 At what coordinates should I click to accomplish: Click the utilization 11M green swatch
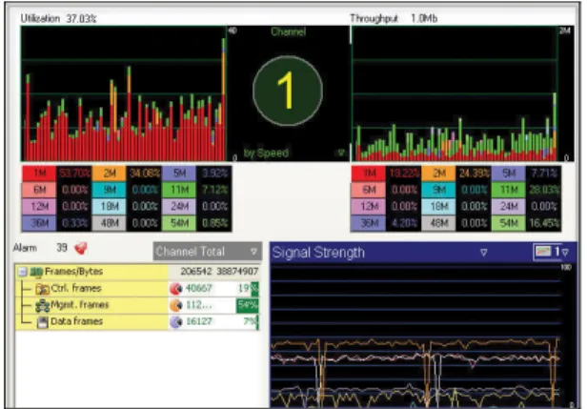coord(179,190)
